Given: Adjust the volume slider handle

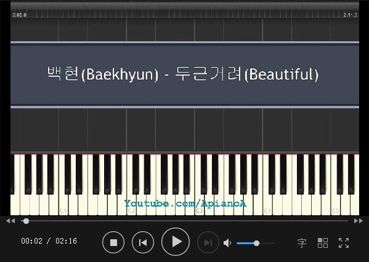Looking at the screenshot, I should tap(256, 243).
